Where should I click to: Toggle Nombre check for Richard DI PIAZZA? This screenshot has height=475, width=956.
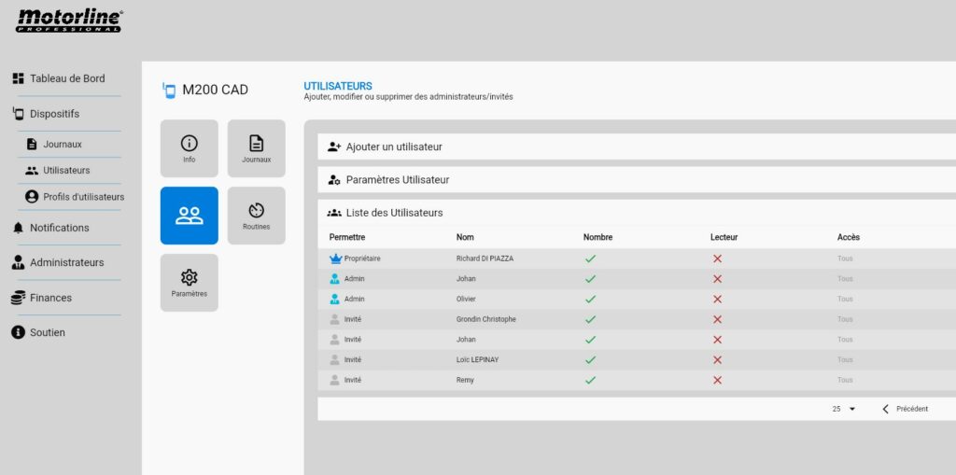coord(590,258)
